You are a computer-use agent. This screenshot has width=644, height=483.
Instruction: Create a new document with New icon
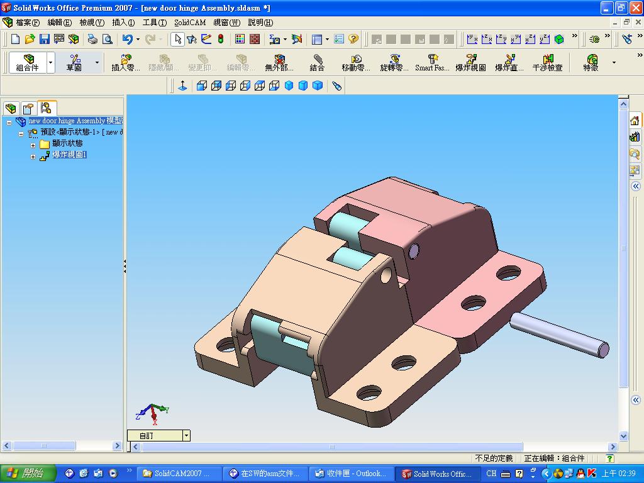click(x=15, y=39)
